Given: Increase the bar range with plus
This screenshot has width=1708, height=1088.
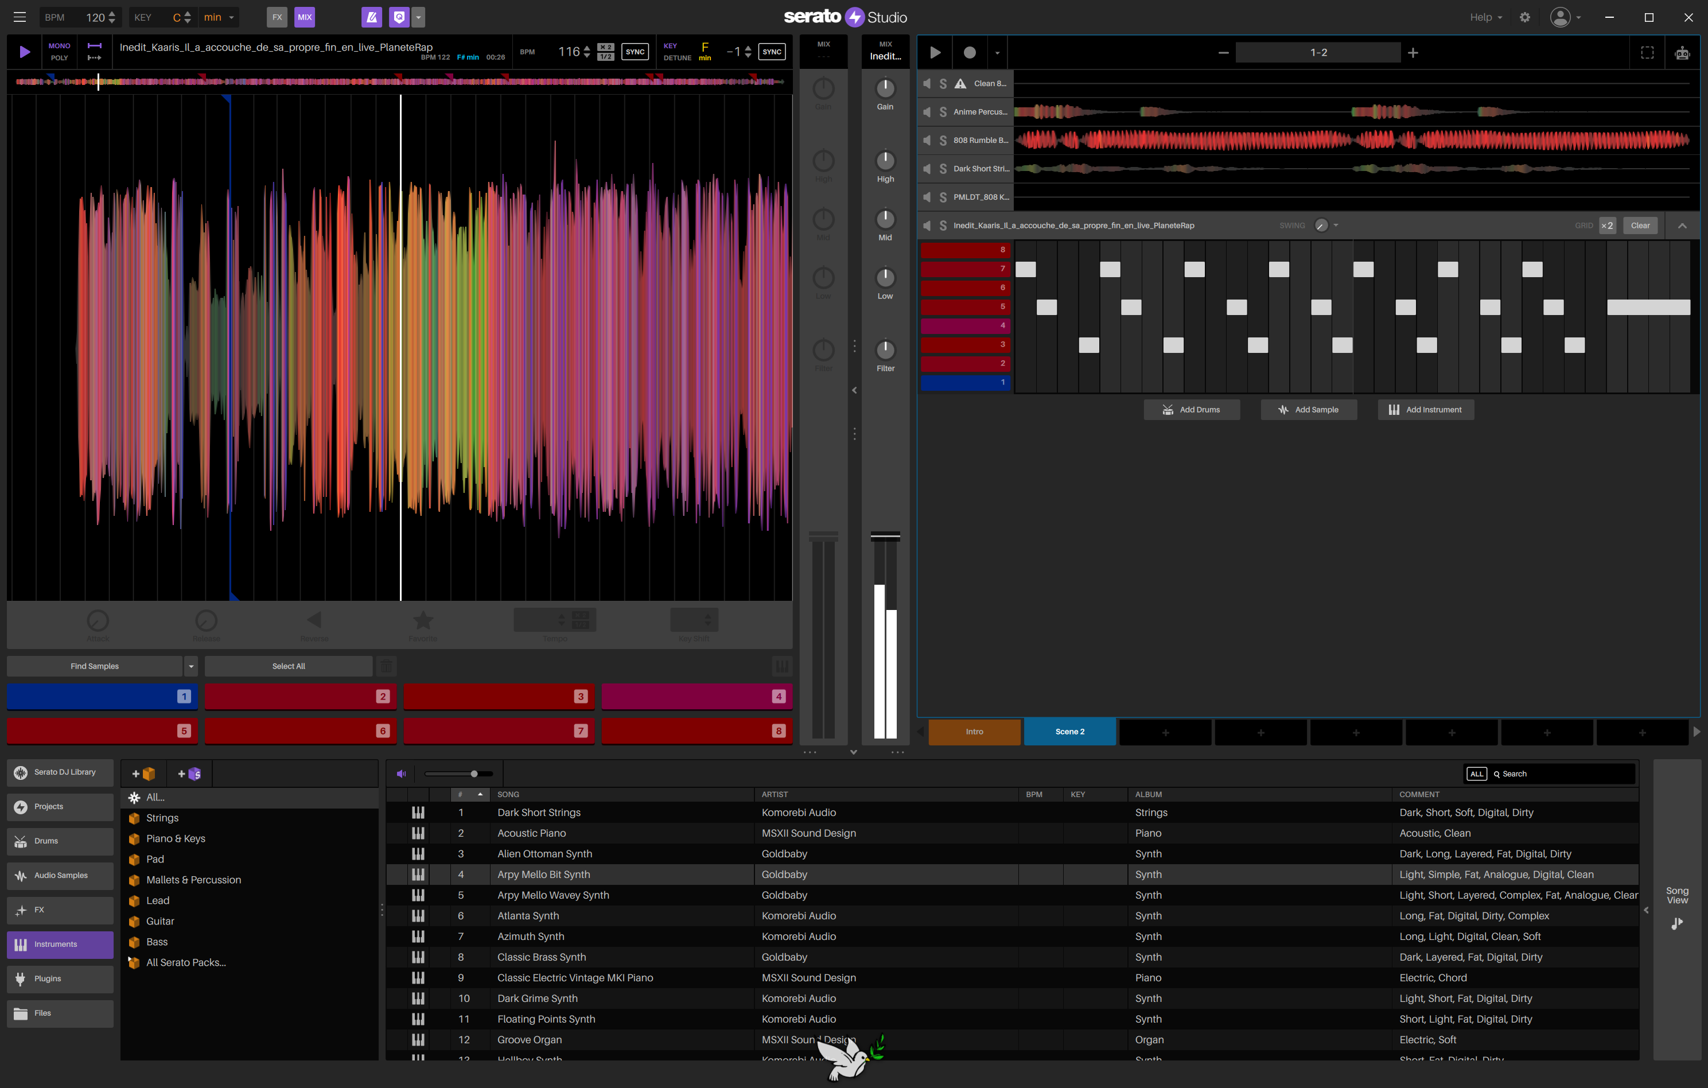Looking at the screenshot, I should click(1413, 52).
